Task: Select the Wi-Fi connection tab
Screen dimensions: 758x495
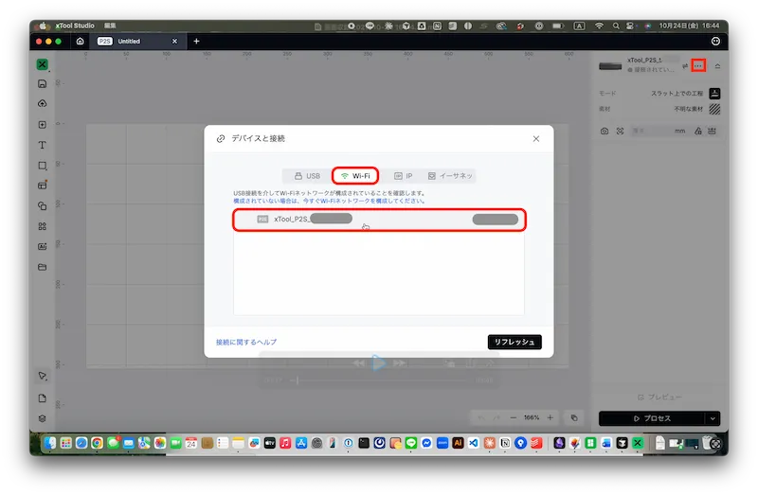Action: pos(355,176)
